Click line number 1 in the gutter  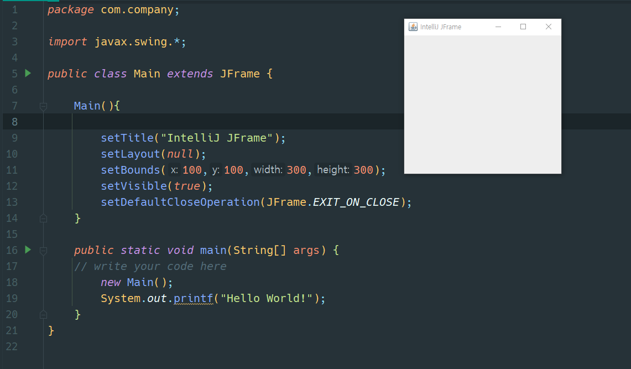click(x=15, y=9)
